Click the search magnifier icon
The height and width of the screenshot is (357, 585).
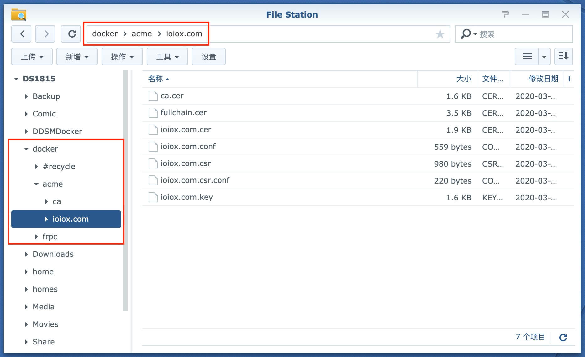click(466, 34)
